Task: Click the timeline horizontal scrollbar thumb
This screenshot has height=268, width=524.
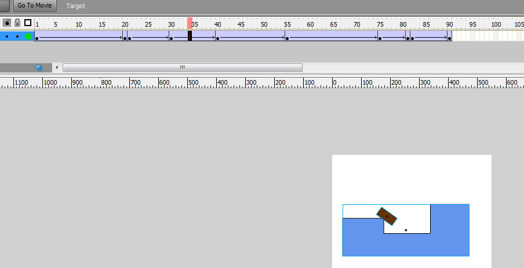Action: pos(183,68)
